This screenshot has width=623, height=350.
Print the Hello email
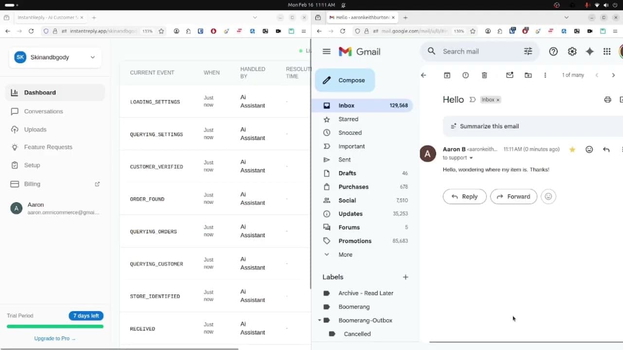coord(607,99)
